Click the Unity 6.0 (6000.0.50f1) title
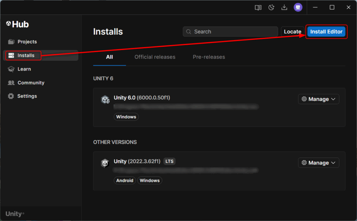 point(142,98)
